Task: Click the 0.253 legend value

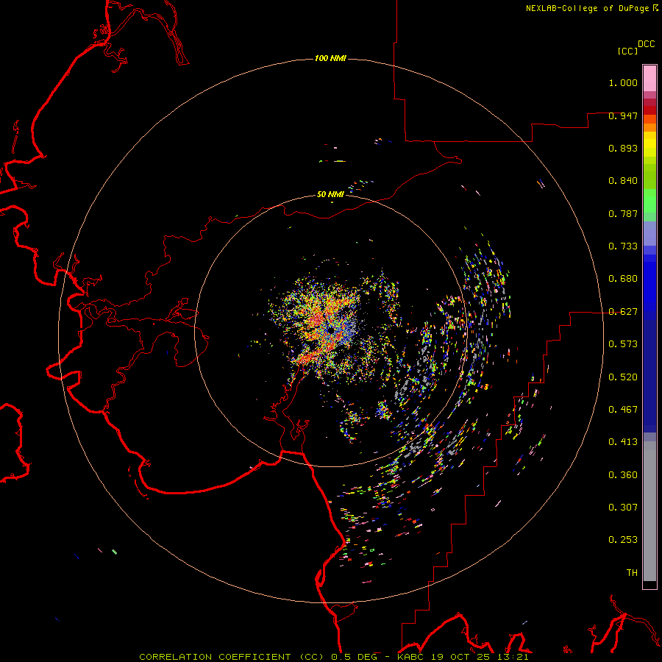Action: point(623,540)
